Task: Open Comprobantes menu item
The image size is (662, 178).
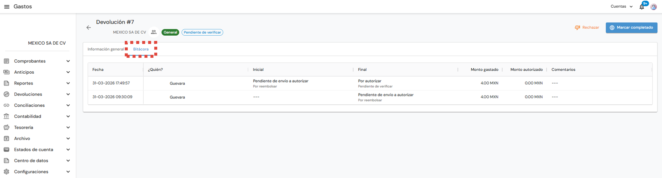Action: pyautogui.click(x=30, y=61)
